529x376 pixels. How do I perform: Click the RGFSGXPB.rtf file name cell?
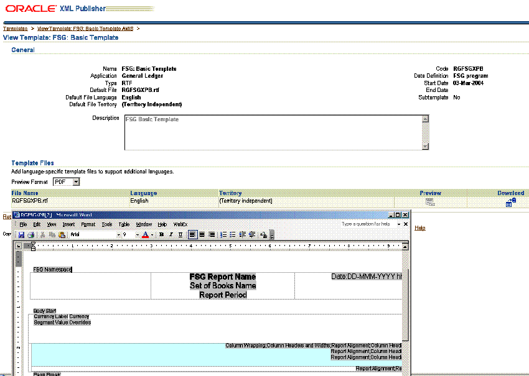30,201
